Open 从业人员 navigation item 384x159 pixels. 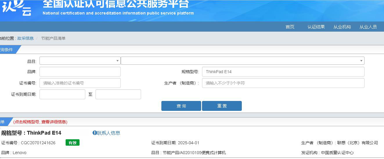[368, 27]
